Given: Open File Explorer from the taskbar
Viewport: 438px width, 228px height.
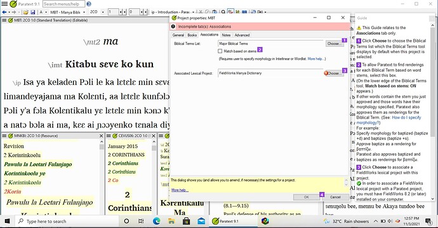Looking at the screenshot, I should pos(171,221).
